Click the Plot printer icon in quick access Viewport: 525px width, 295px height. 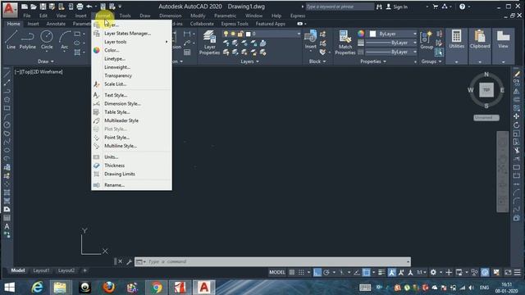click(80, 7)
